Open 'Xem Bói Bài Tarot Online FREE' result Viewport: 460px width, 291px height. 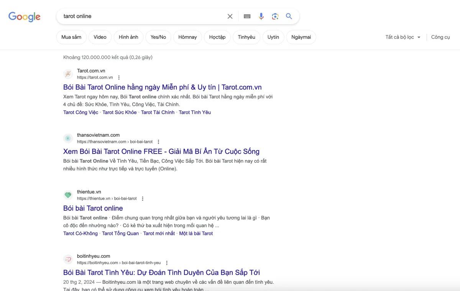161,151
